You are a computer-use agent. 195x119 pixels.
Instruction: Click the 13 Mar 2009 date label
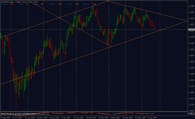click(103, 118)
